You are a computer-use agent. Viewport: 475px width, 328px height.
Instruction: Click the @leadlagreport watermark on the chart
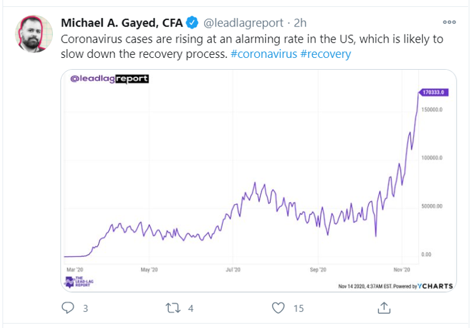(x=108, y=80)
